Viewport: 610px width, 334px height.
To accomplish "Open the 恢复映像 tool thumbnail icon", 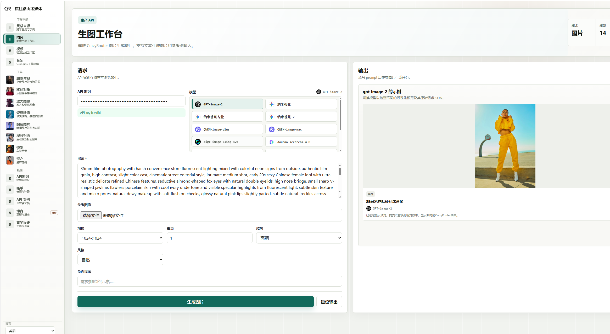I will [x=10, y=114].
